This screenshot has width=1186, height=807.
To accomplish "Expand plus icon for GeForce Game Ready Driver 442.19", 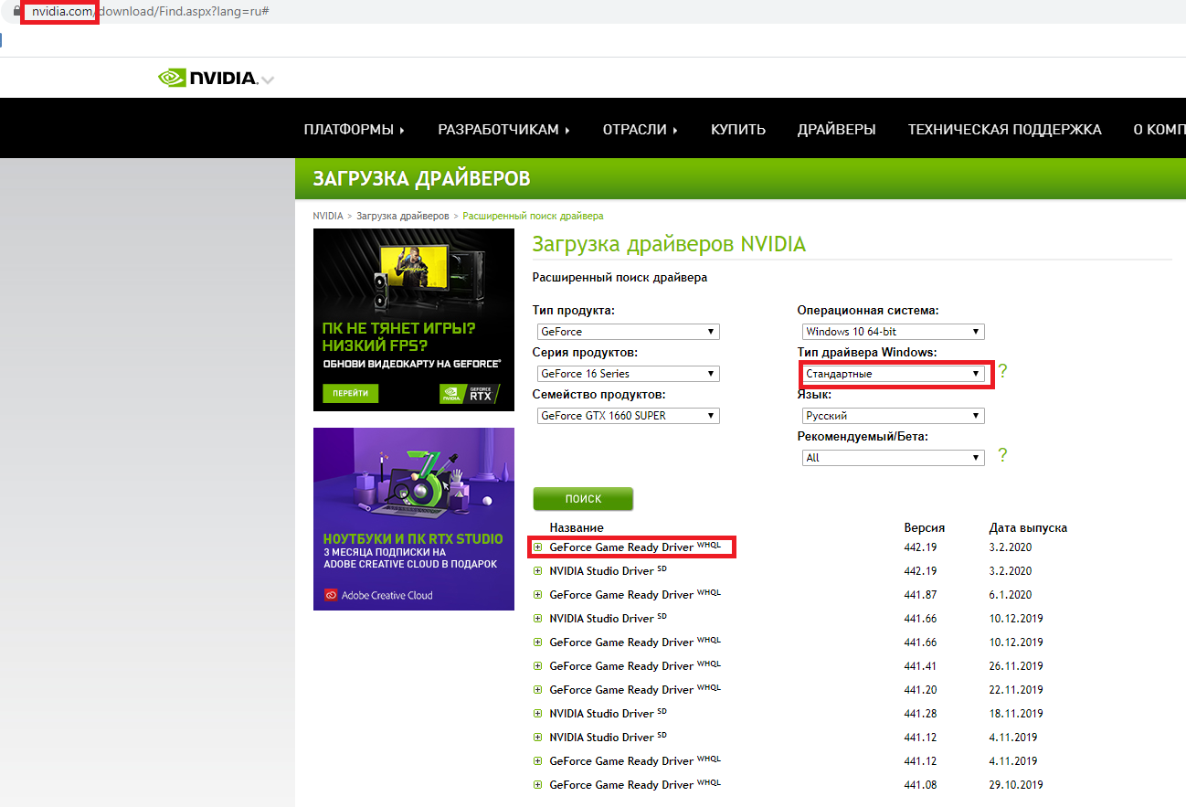I will pos(538,547).
